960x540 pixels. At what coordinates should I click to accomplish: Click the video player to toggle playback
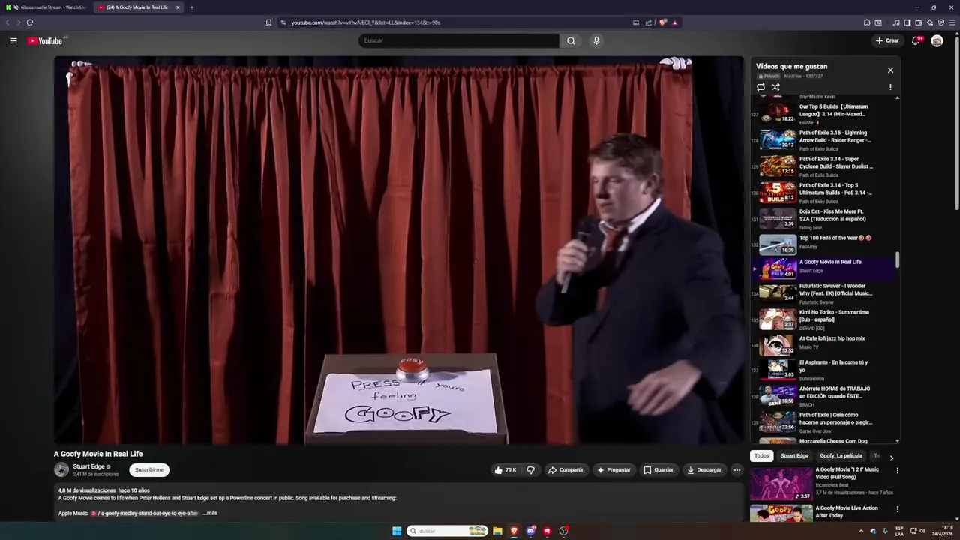(398, 250)
